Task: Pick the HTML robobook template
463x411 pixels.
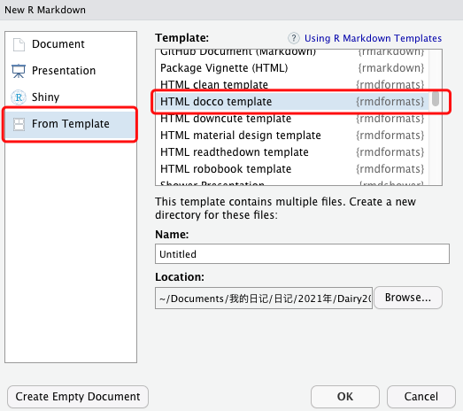Action: pos(292,169)
